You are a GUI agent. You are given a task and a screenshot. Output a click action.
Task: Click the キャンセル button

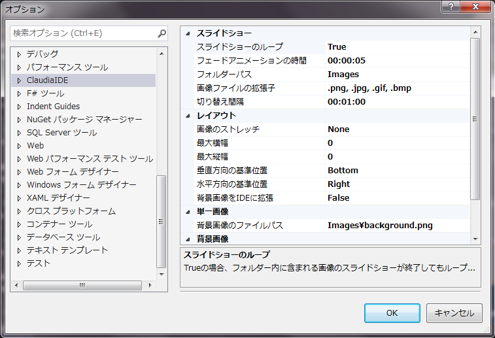coord(454,313)
